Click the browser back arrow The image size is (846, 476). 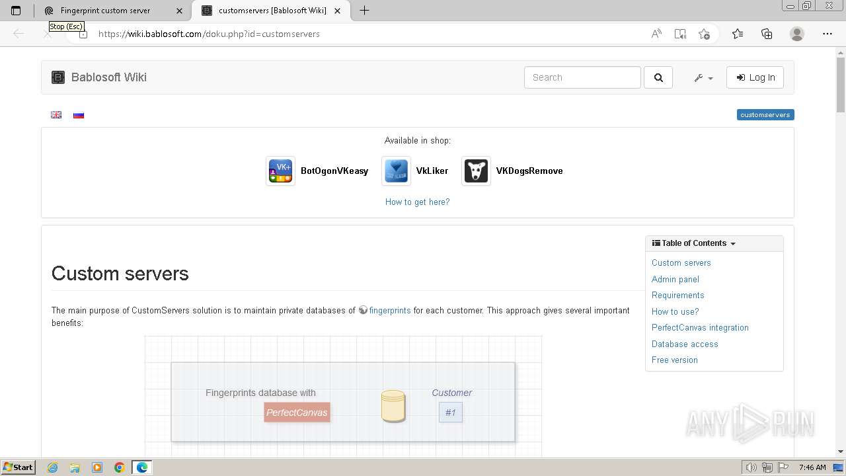(x=19, y=34)
